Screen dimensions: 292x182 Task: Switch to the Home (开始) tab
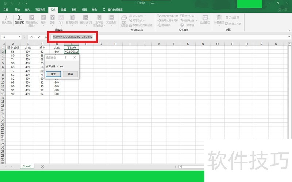[x=17, y=10]
